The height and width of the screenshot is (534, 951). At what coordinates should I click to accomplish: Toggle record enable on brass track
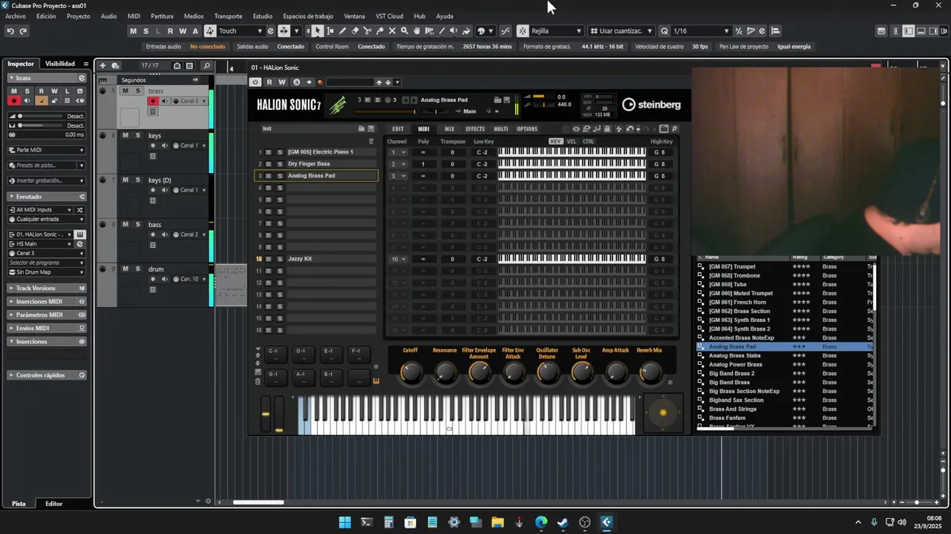(x=153, y=101)
